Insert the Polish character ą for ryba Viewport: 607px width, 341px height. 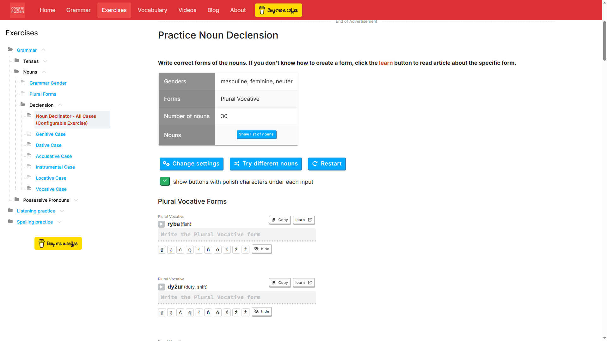pos(171,249)
